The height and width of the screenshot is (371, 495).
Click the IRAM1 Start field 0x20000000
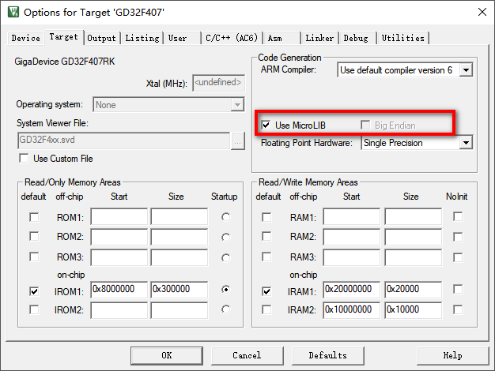(x=352, y=290)
